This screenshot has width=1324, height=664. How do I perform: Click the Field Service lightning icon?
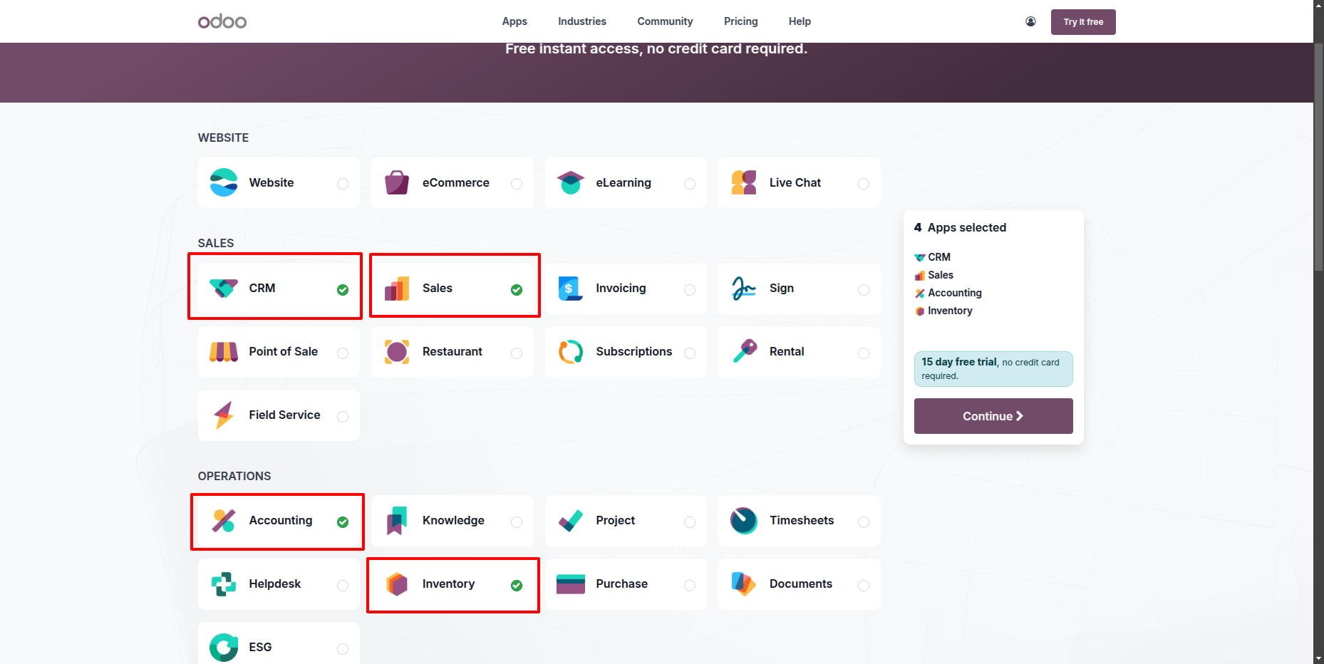point(224,415)
